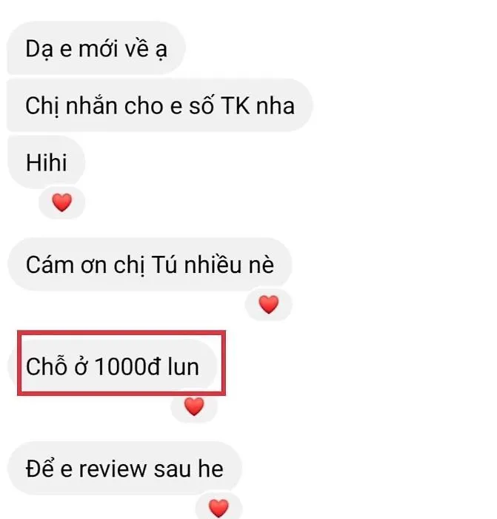This screenshot has height=519, width=497.
Task: View heart reaction on 'Để e review sau he'
Action: click(219, 509)
